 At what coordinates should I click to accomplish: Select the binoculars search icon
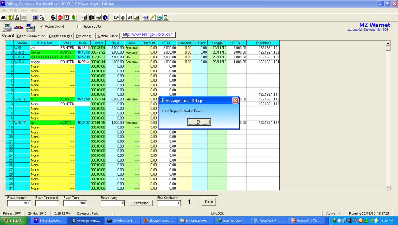3,17
